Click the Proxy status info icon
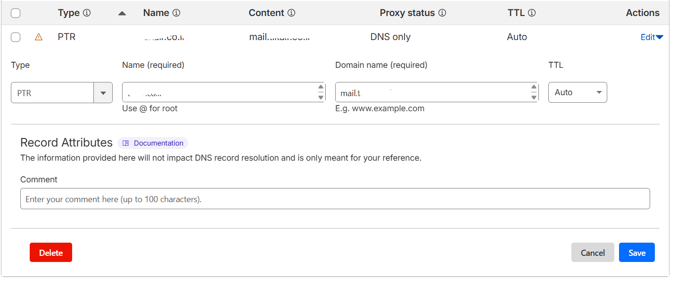 coord(442,13)
